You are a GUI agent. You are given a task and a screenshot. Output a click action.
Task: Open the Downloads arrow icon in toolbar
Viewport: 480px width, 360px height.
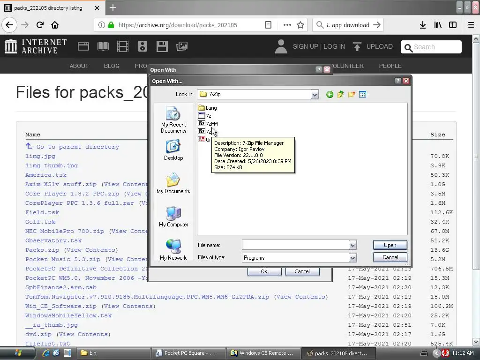pyautogui.click(x=423, y=25)
